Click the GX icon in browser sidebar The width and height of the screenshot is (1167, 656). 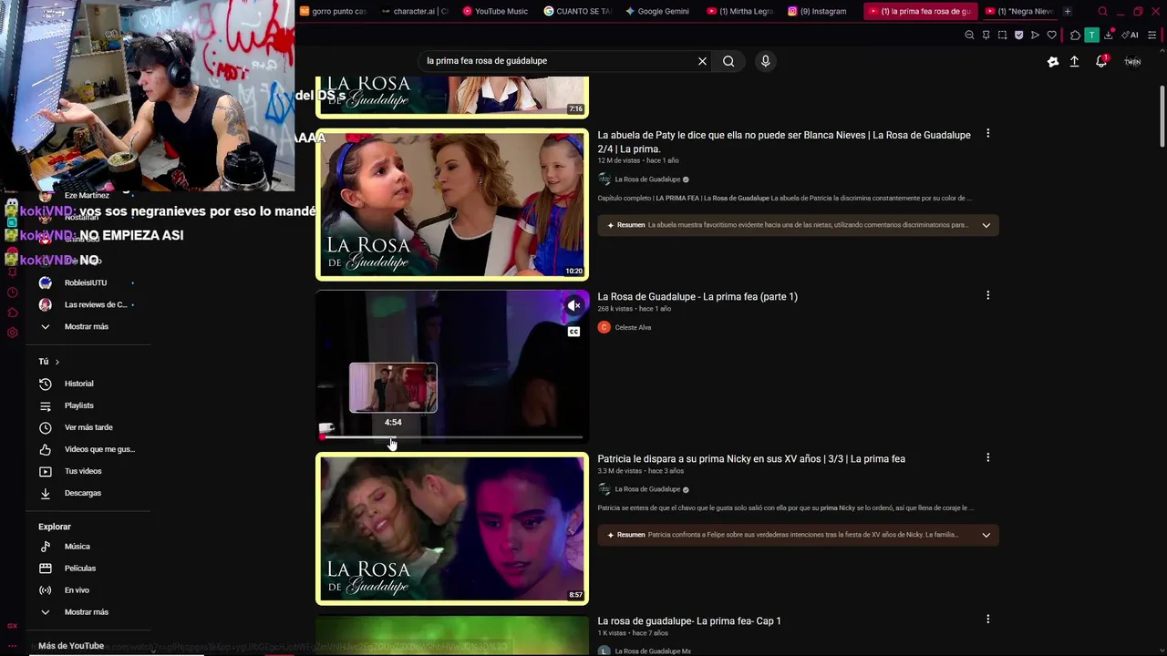pyautogui.click(x=12, y=626)
